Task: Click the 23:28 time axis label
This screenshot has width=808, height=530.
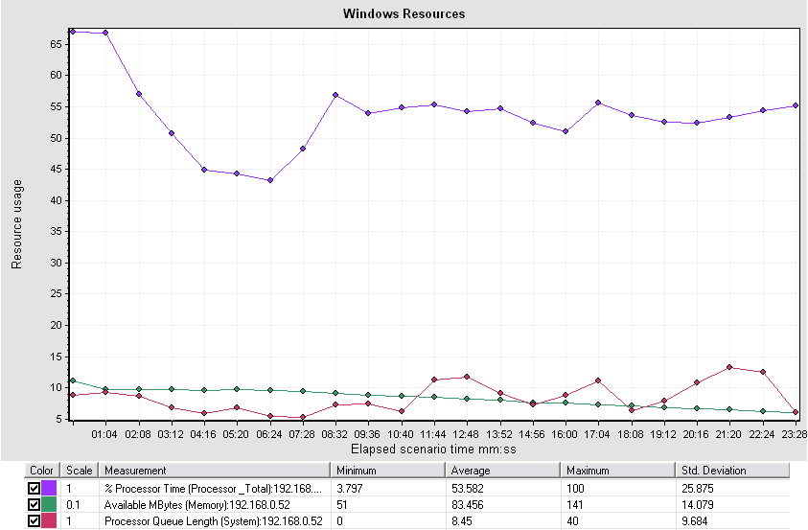Action: click(x=794, y=434)
